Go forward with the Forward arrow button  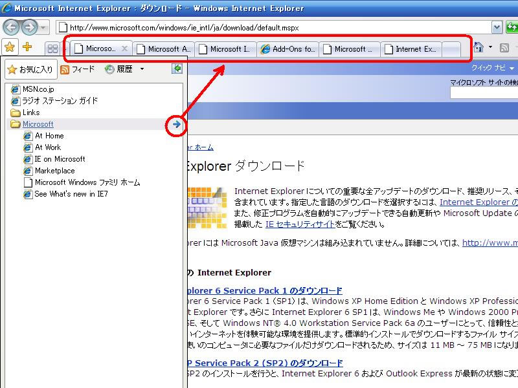coord(29,27)
